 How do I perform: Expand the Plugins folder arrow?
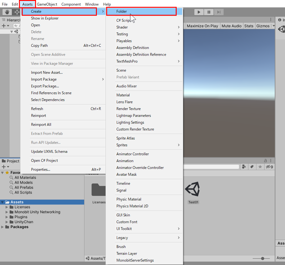(x=7, y=217)
